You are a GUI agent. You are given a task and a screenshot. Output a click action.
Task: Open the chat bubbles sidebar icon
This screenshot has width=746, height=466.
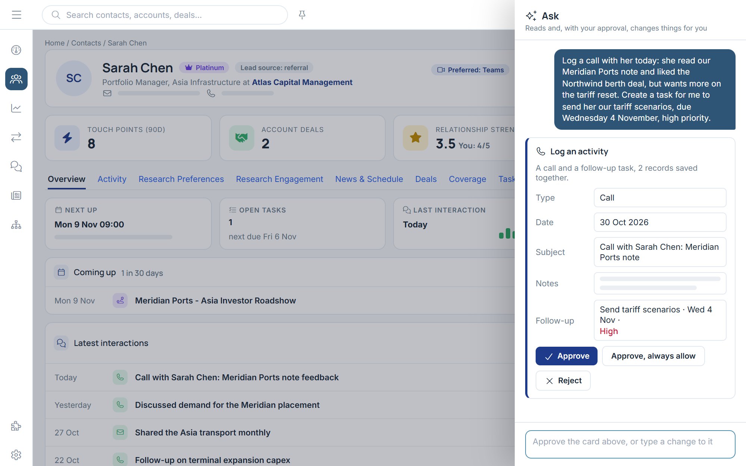tap(16, 166)
